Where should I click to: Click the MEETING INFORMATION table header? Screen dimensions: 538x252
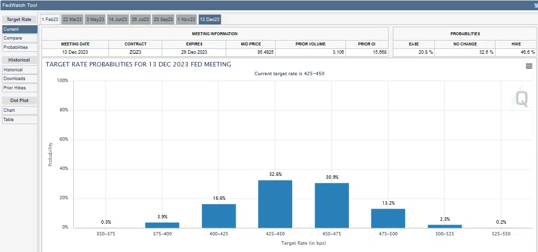pyautogui.click(x=215, y=34)
